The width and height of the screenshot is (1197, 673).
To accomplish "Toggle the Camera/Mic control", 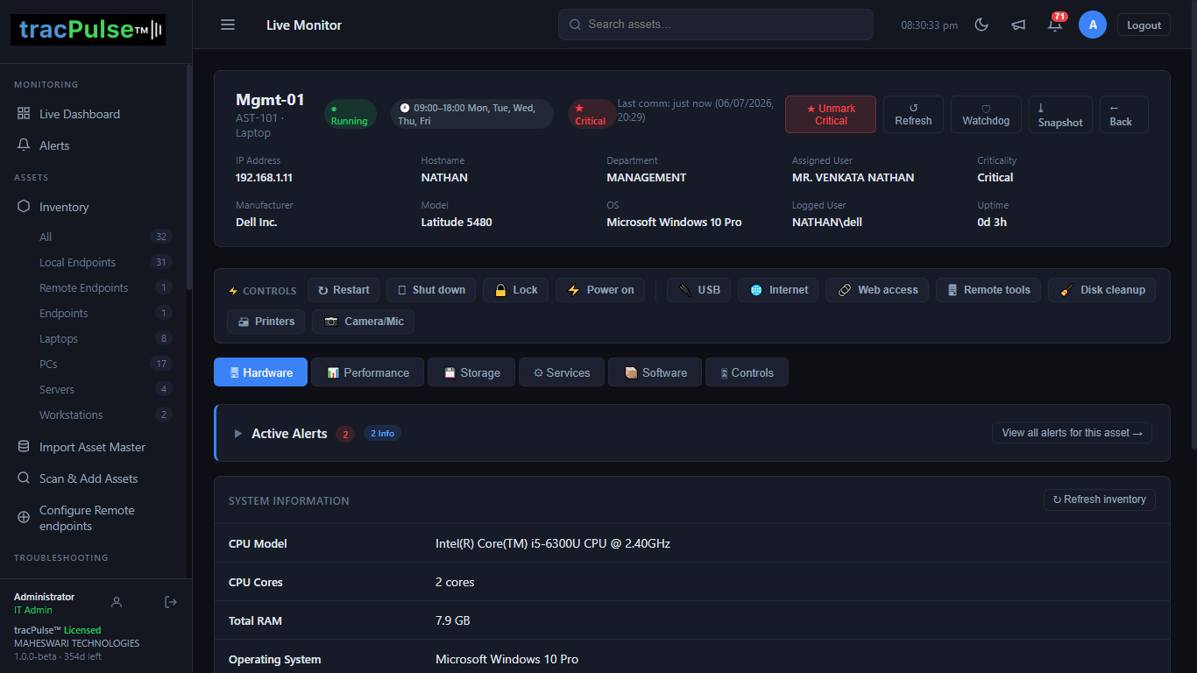I will 363,322.
